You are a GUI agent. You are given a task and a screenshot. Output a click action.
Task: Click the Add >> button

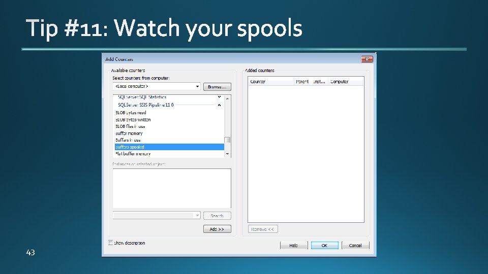tap(217, 229)
